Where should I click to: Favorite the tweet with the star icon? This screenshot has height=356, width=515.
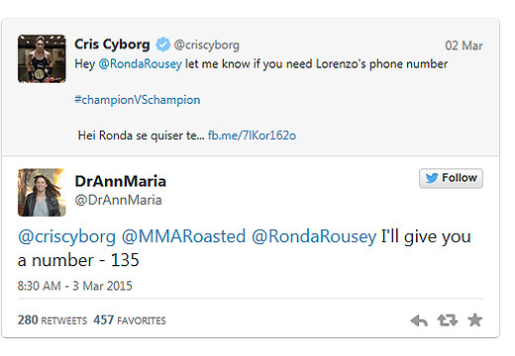point(475,320)
